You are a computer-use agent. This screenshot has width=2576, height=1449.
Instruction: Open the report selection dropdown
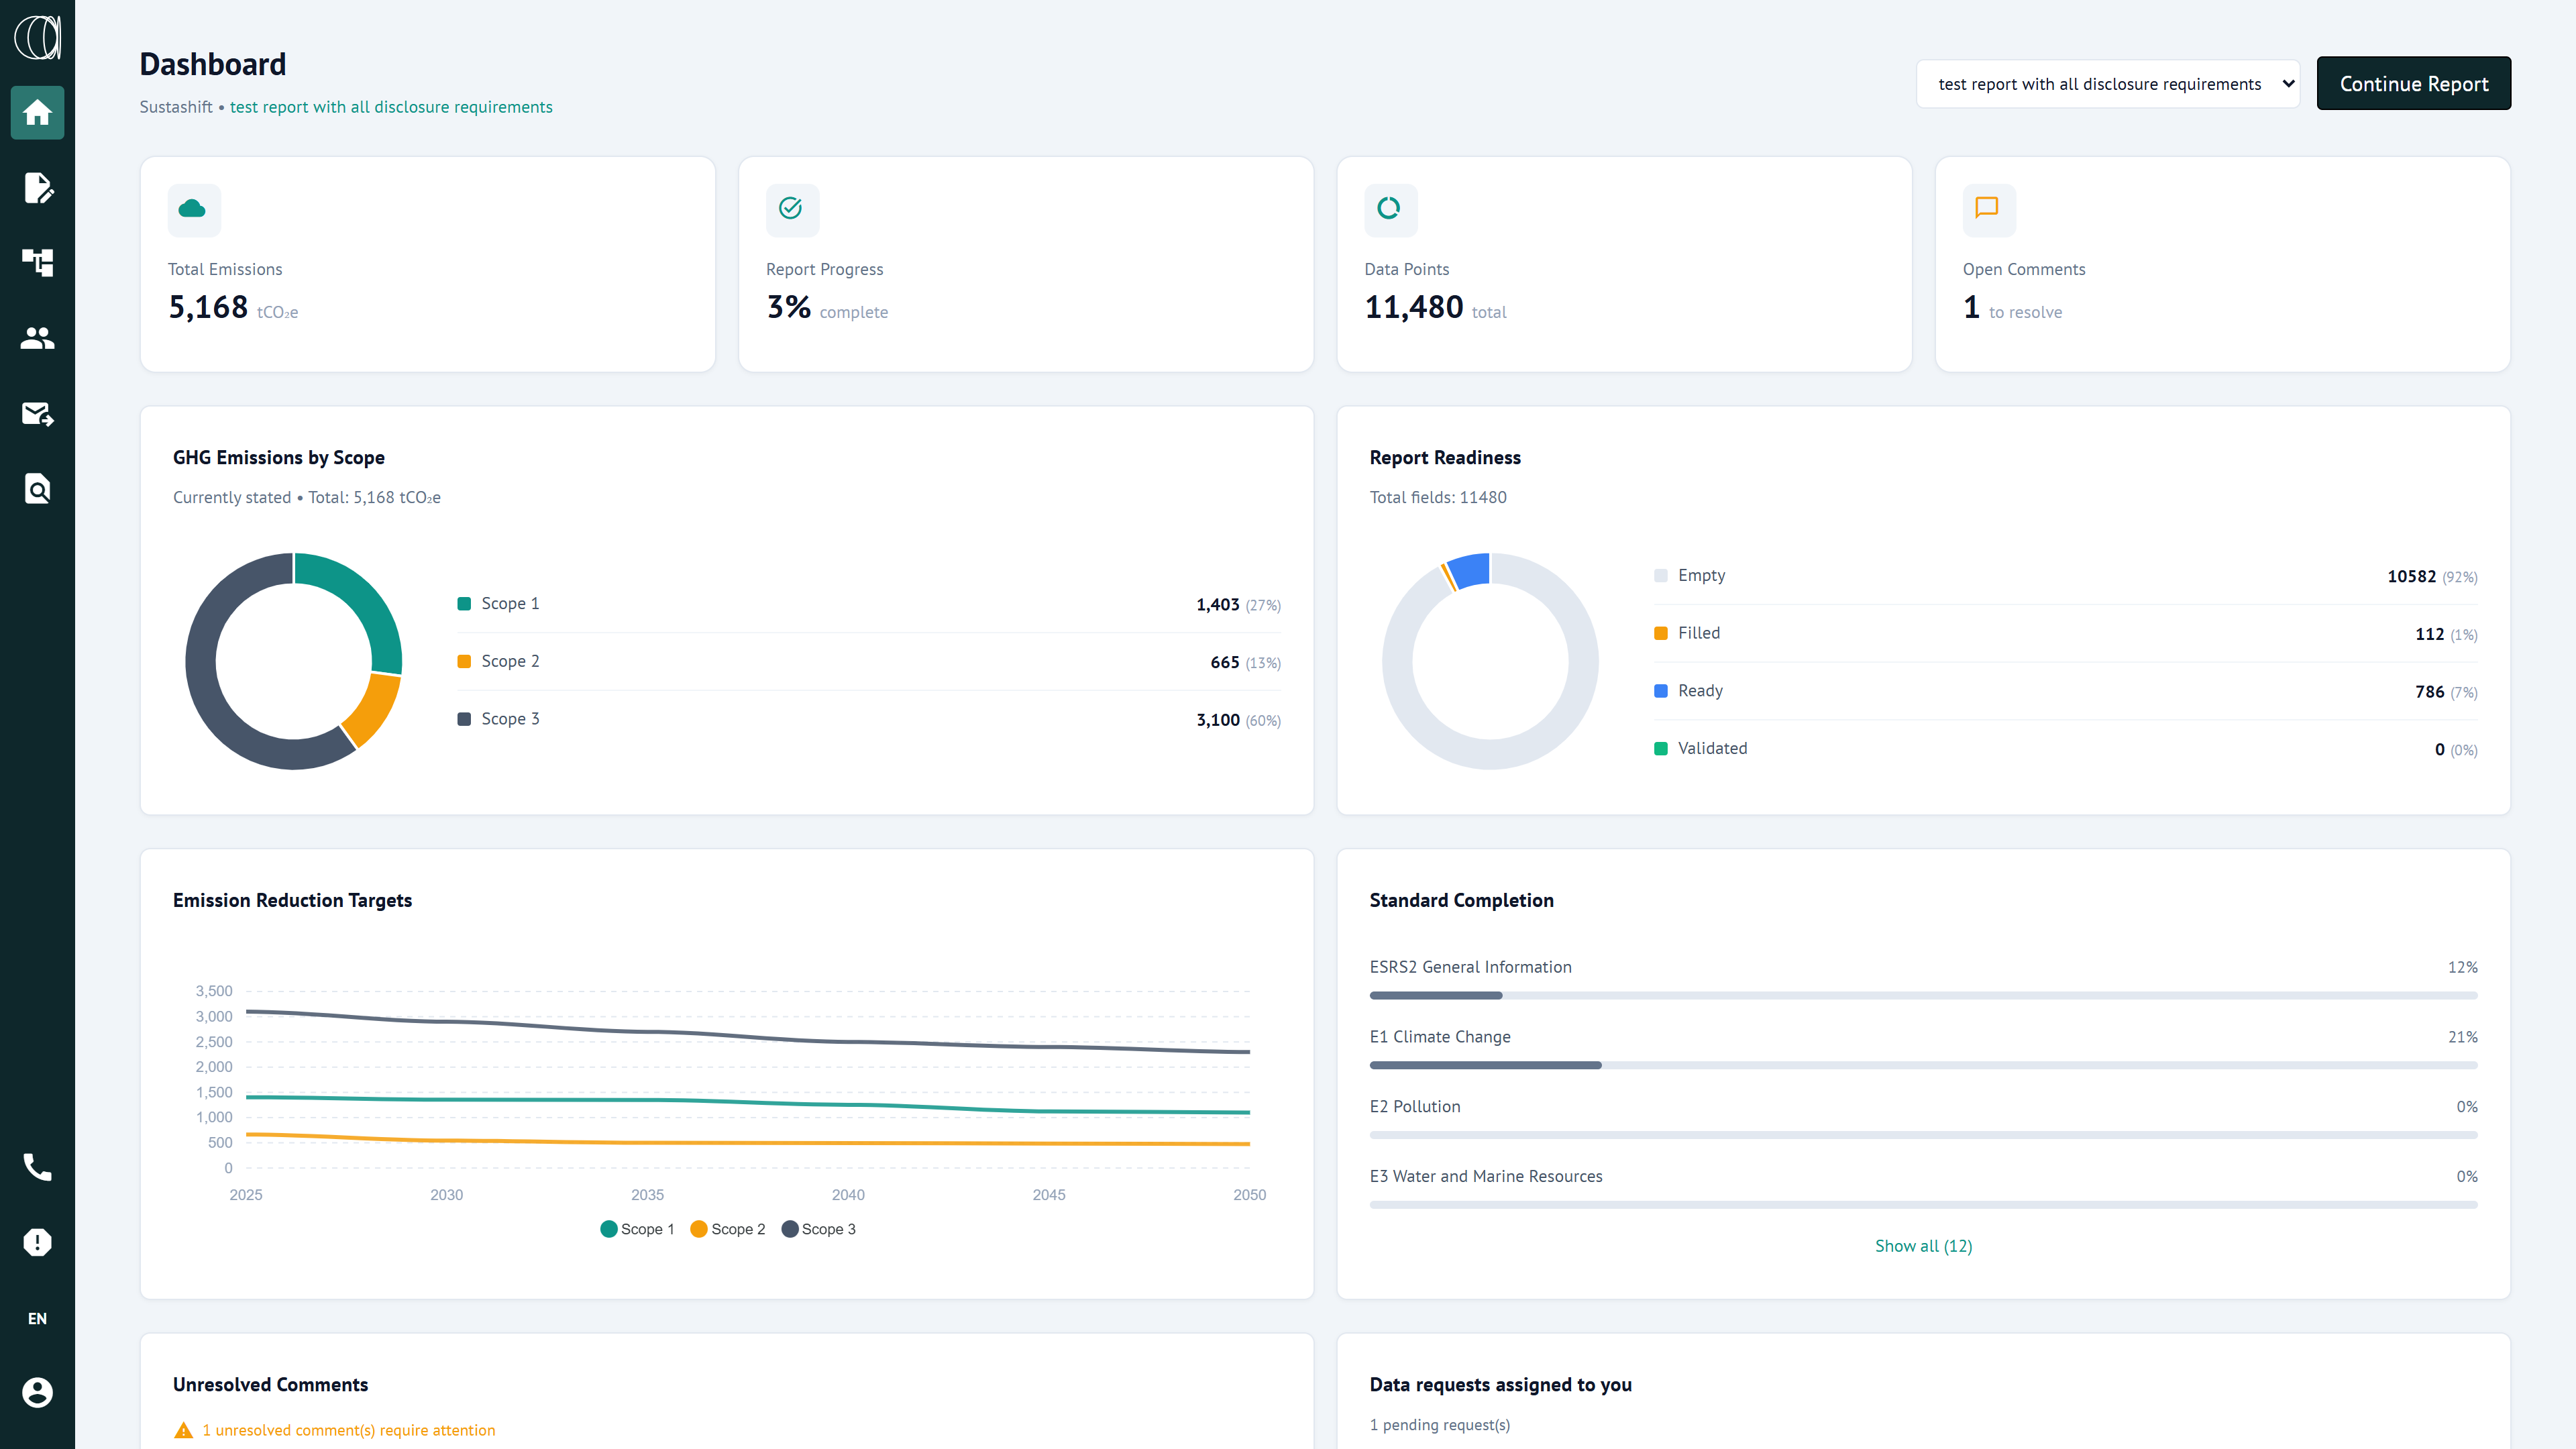pos(2107,84)
